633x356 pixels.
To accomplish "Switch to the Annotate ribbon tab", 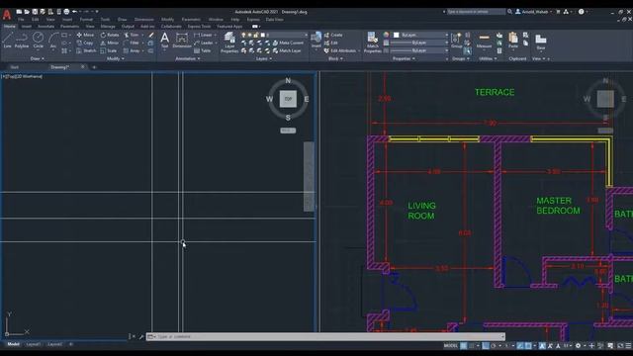I will 45,27.
